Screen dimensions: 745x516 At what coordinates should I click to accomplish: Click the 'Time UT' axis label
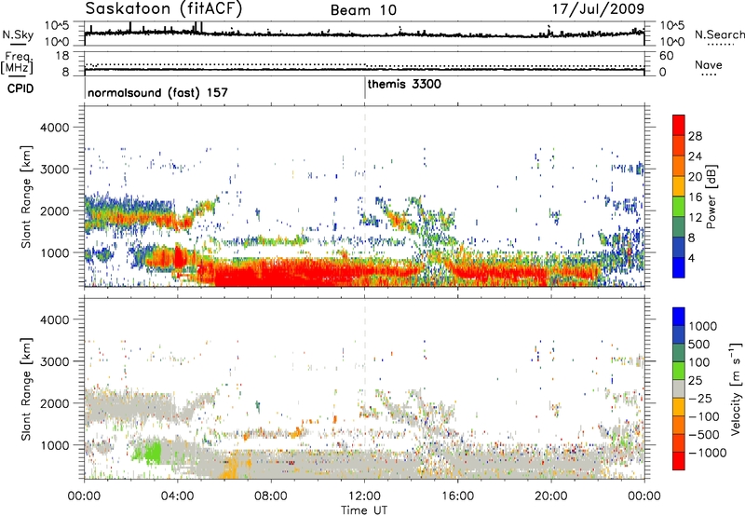364,510
